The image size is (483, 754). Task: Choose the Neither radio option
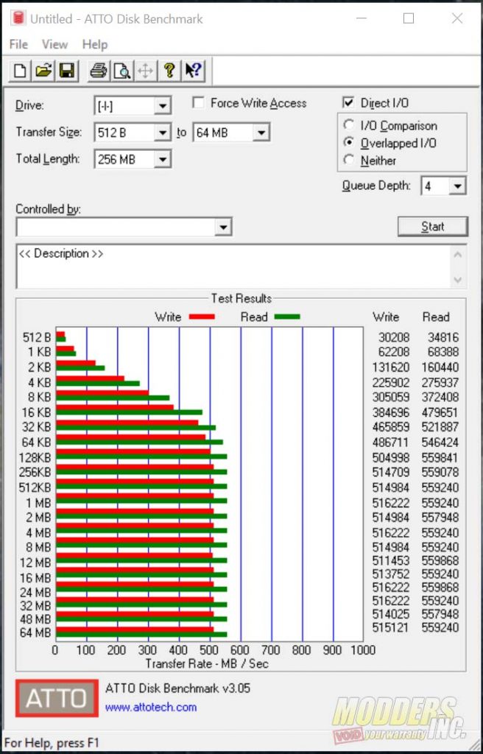pyautogui.click(x=349, y=161)
